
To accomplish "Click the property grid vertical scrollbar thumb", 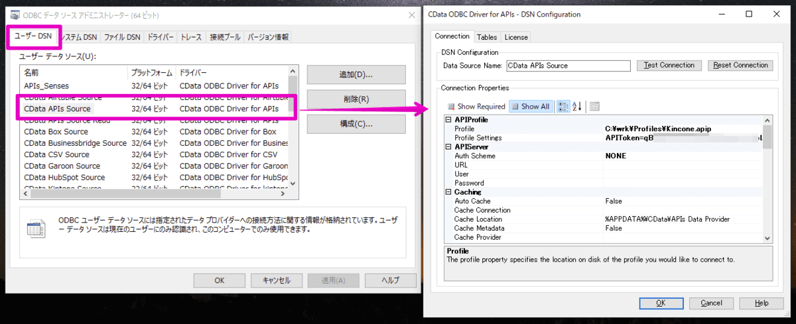I will pyautogui.click(x=767, y=136).
